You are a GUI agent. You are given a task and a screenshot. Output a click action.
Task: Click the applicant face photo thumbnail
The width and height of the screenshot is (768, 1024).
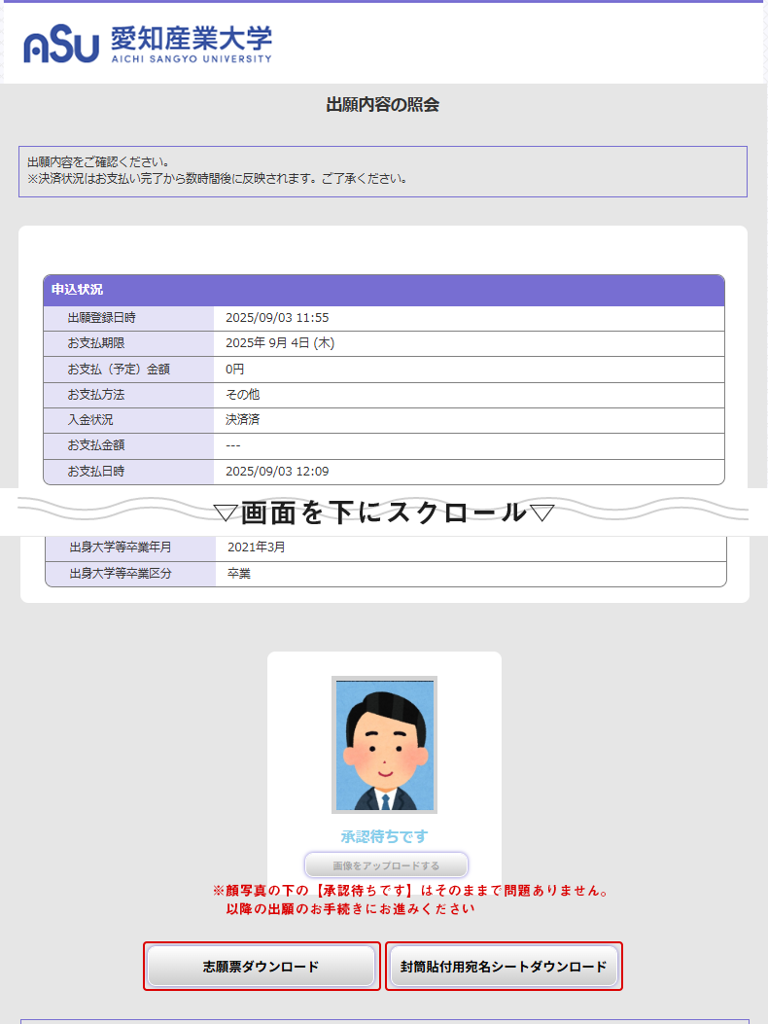point(384,744)
